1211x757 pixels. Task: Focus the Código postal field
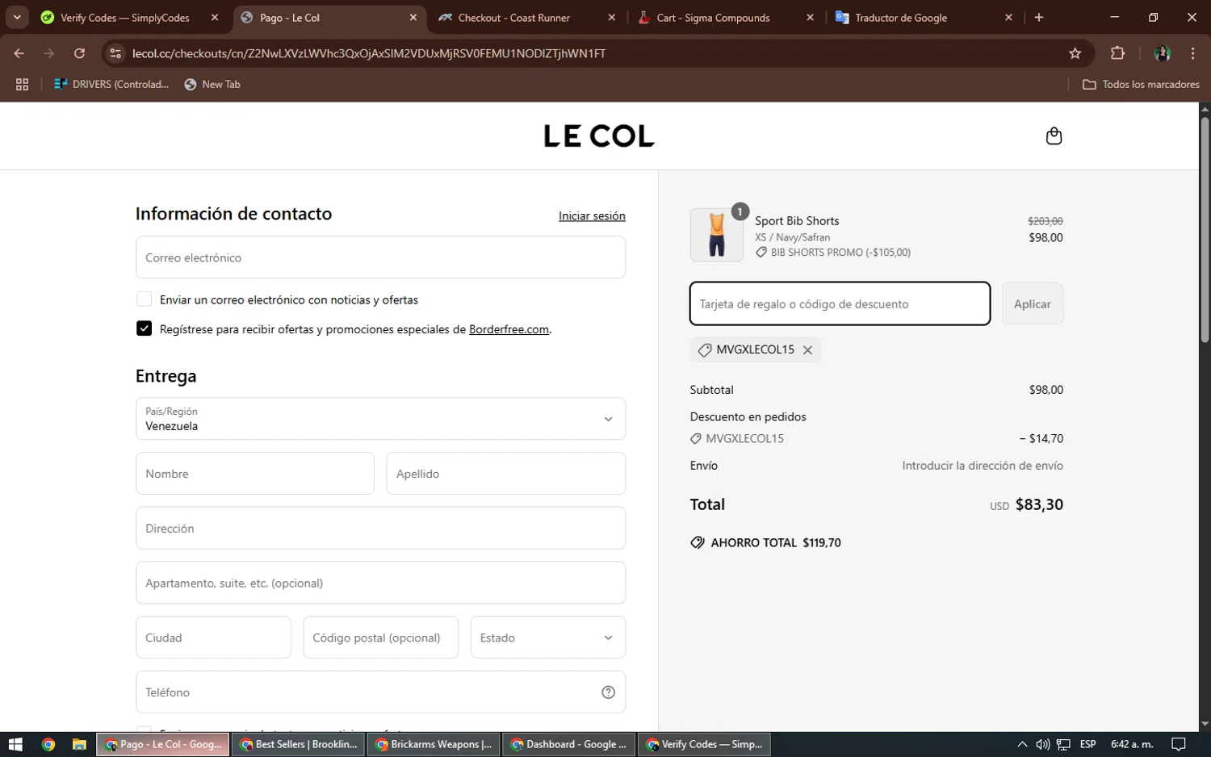[381, 638]
